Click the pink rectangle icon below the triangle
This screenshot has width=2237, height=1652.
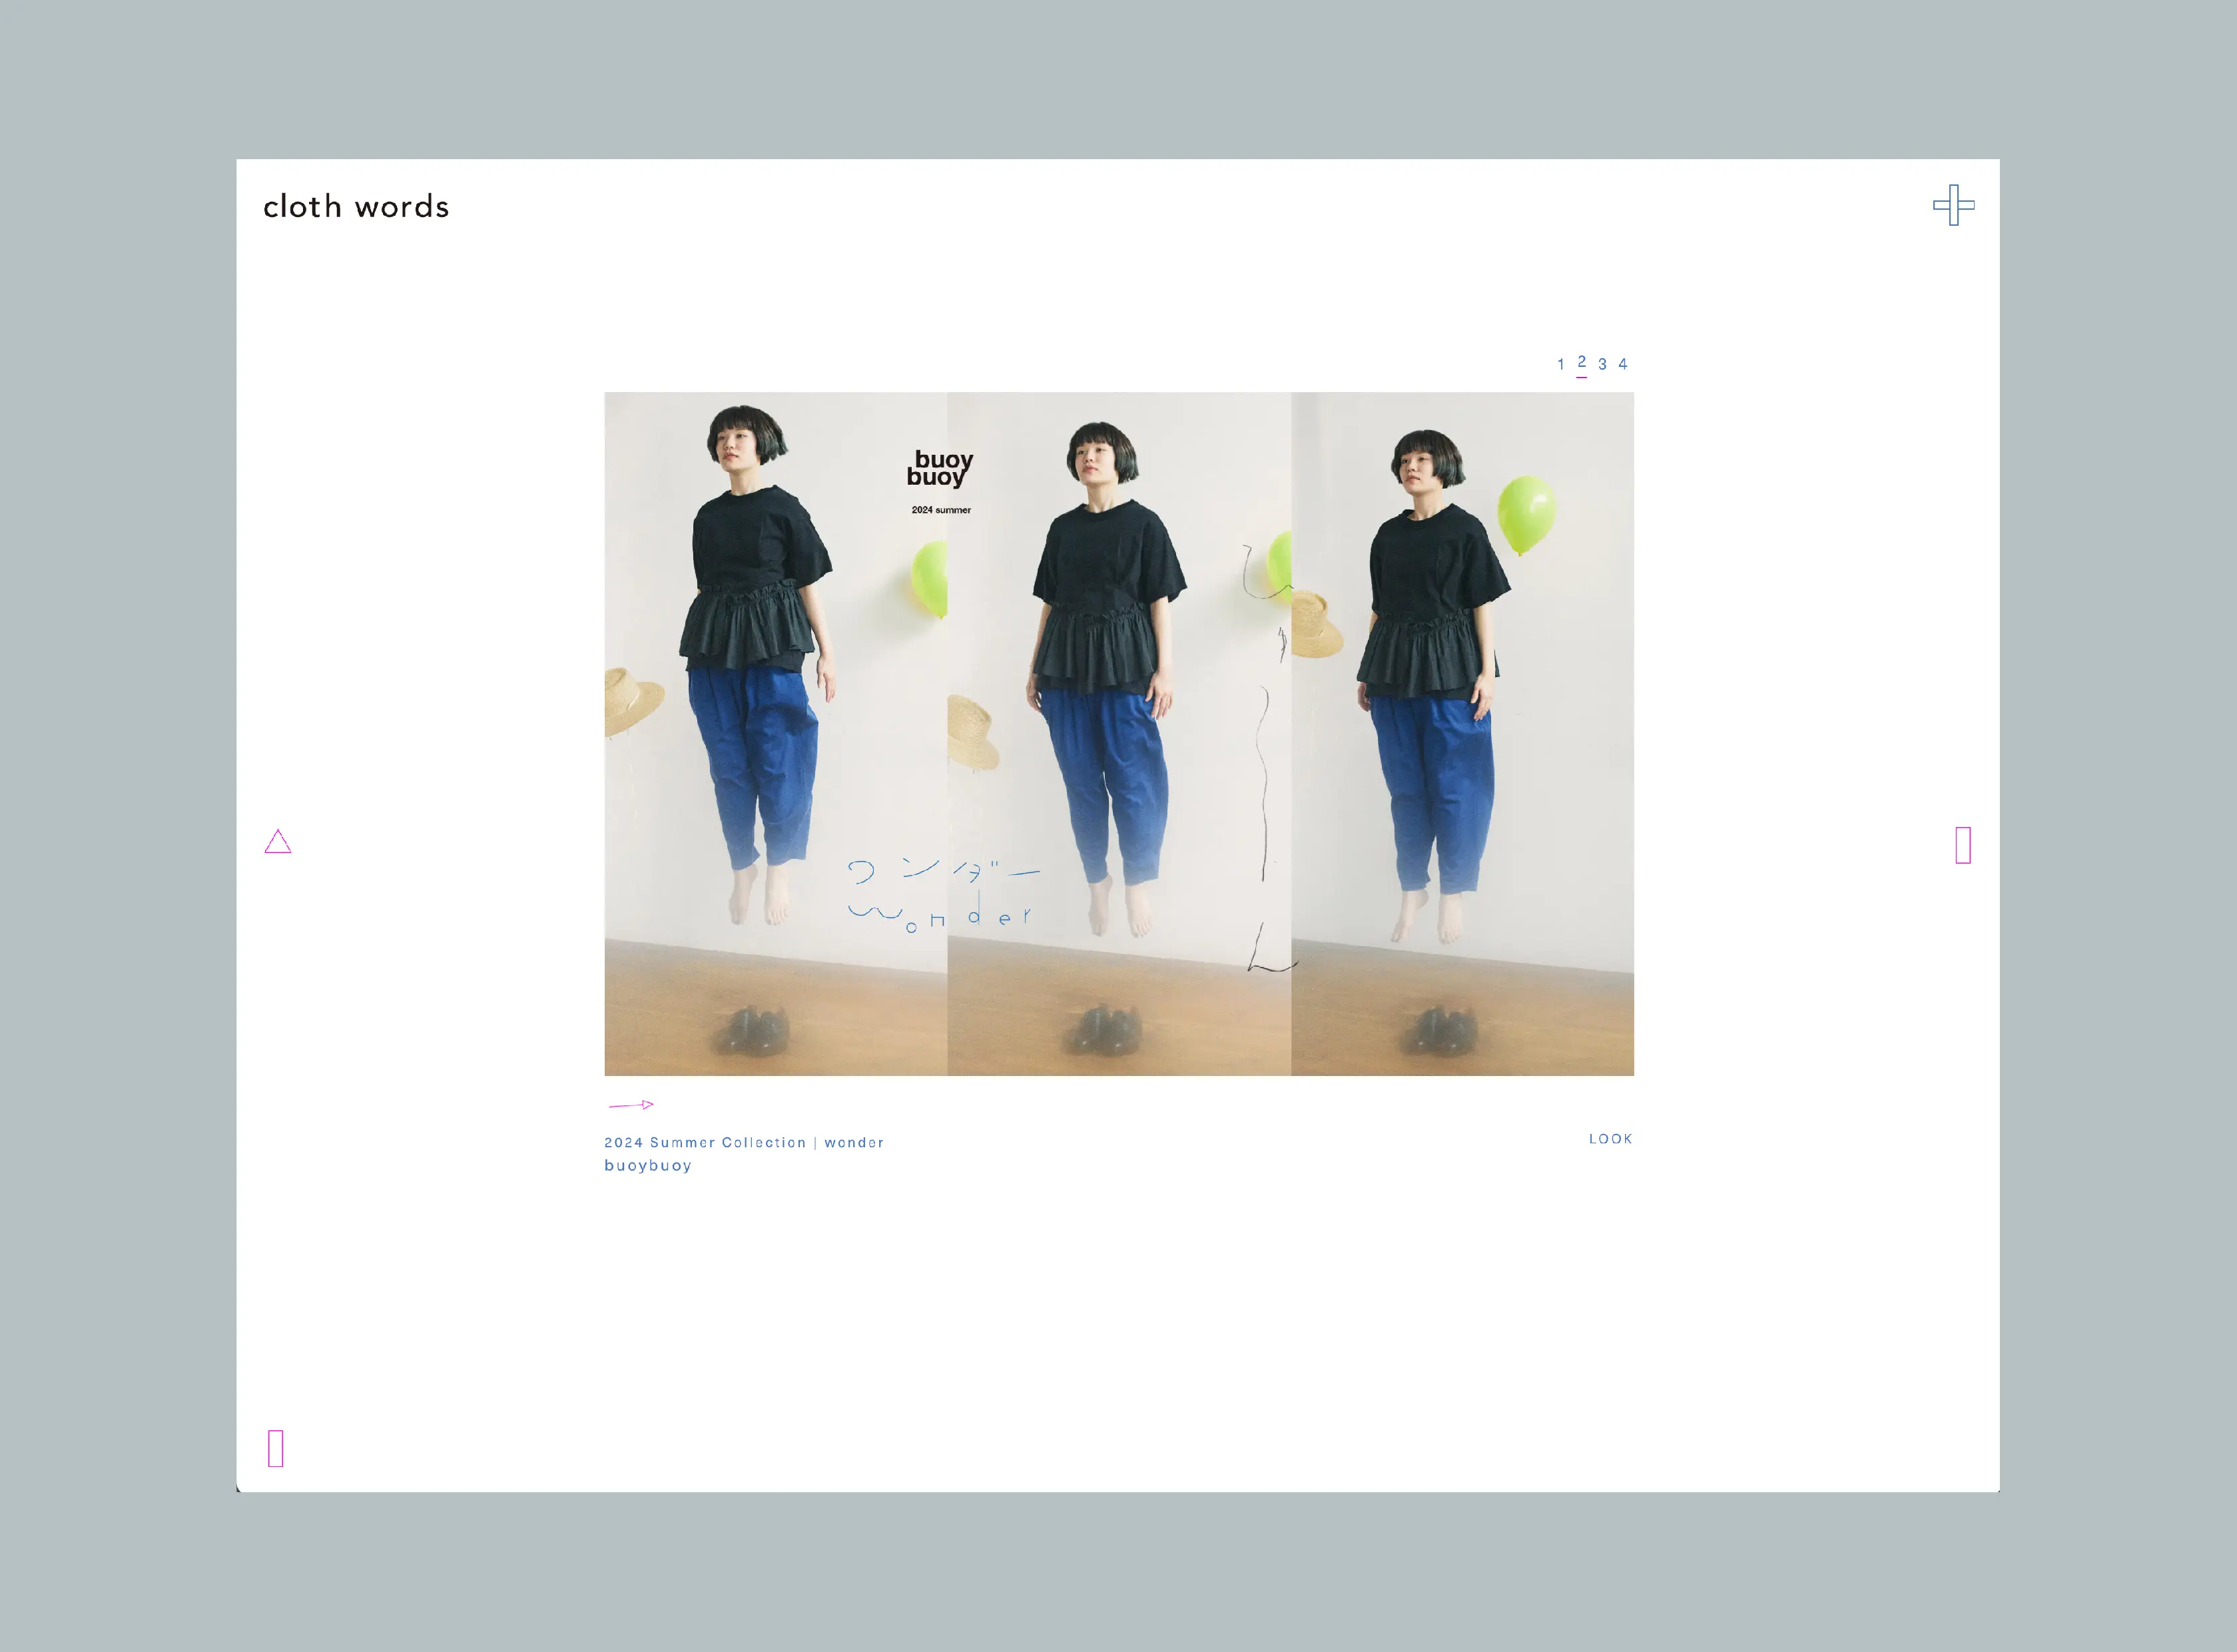[276, 1448]
